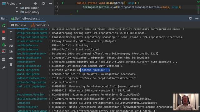Collapse the repository folder

(17, 12)
